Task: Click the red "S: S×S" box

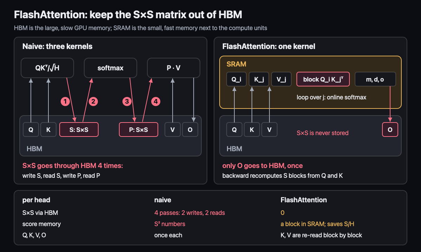Action: point(79,129)
